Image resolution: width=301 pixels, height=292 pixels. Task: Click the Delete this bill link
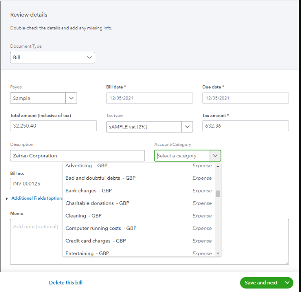tap(66, 282)
